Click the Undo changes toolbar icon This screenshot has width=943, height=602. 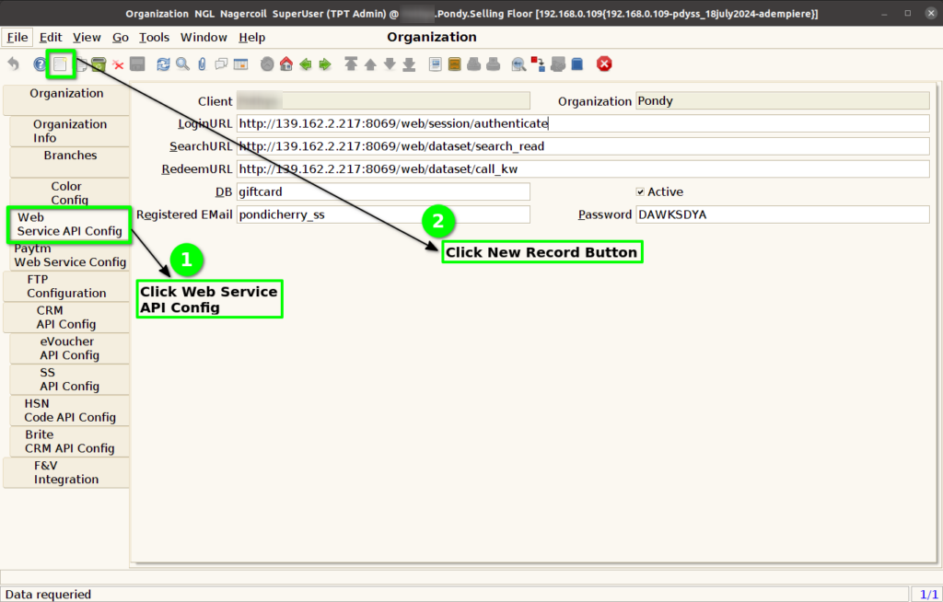[13, 64]
